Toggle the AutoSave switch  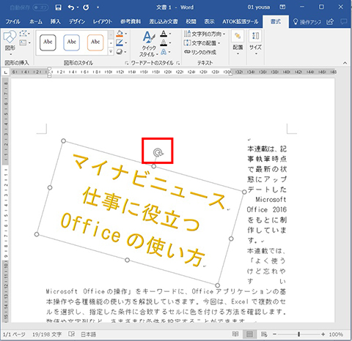(x=40, y=7)
